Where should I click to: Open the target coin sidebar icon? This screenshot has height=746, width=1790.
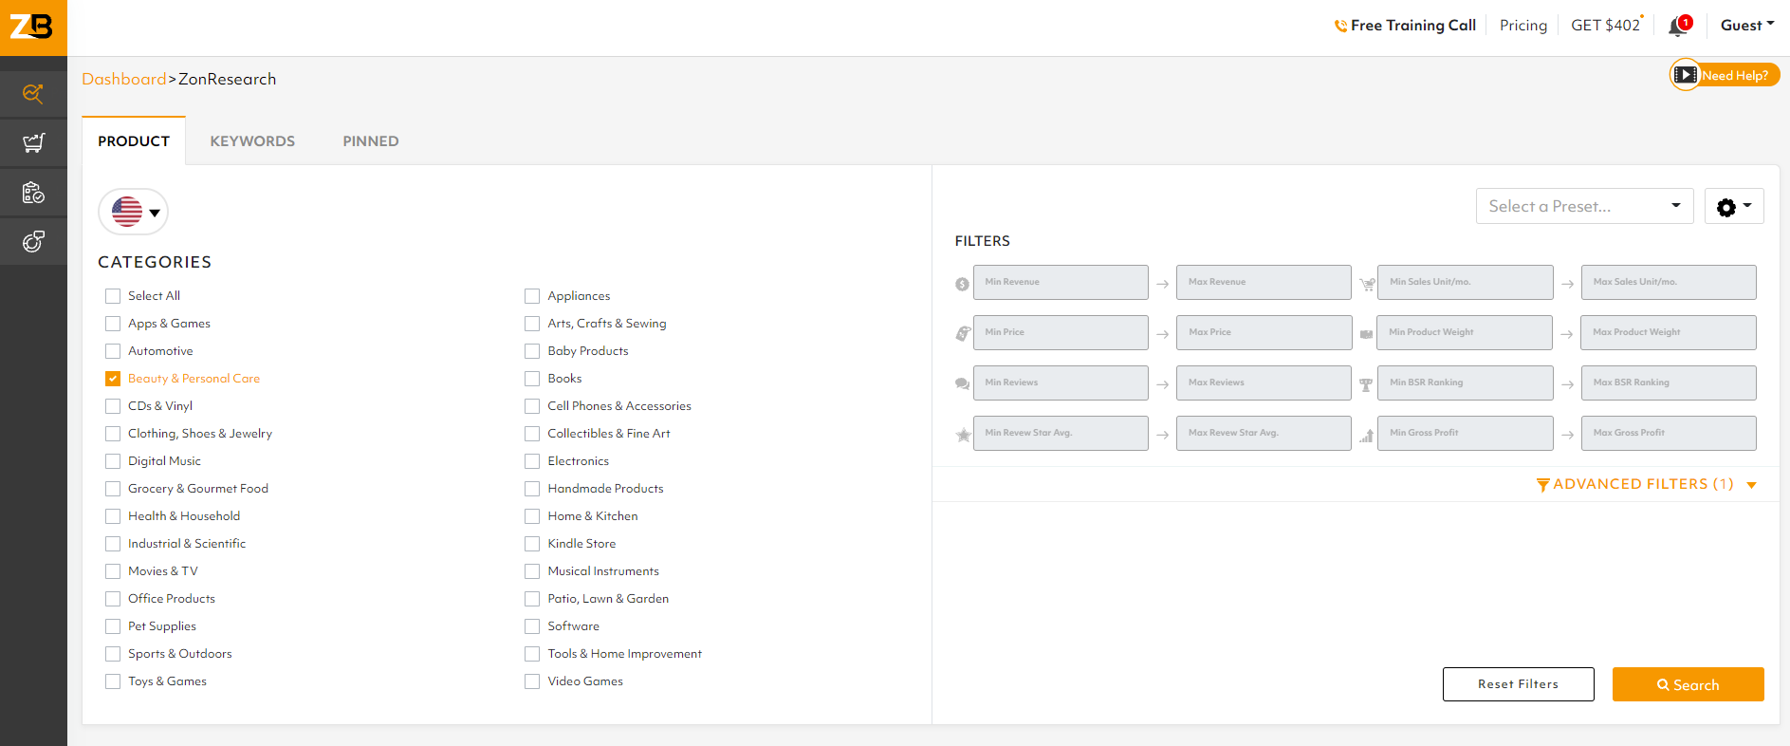tap(33, 242)
